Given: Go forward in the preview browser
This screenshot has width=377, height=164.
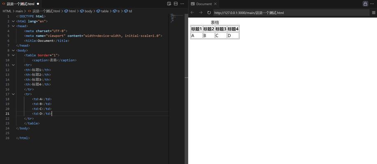Looking at the screenshot, I should pyautogui.click(x=201, y=12).
